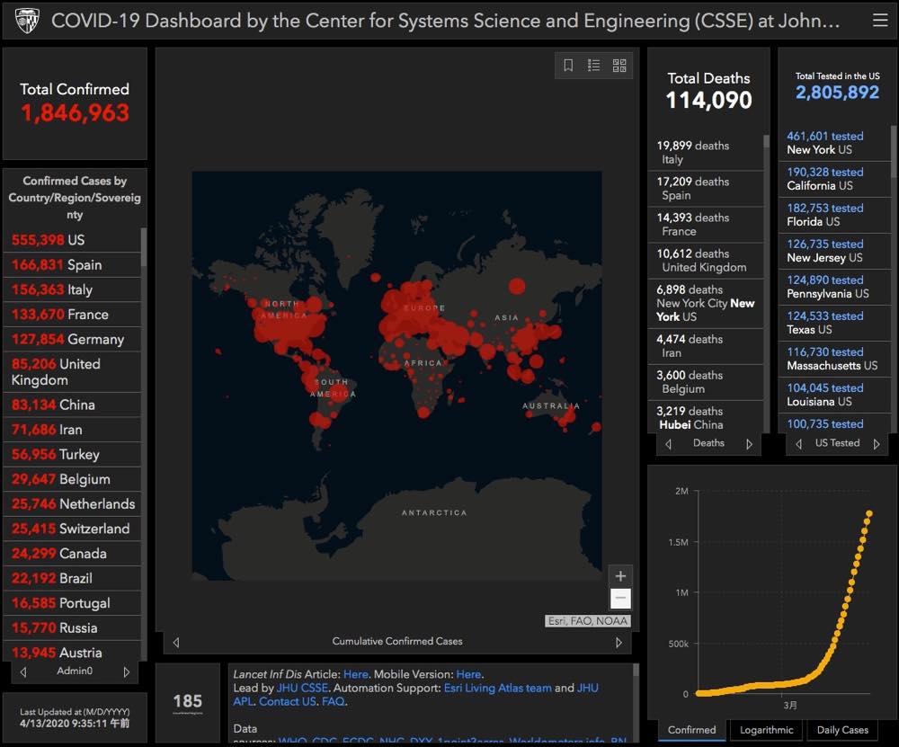Open the basemap gallery grid icon
The image size is (899, 747).
[619, 66]
